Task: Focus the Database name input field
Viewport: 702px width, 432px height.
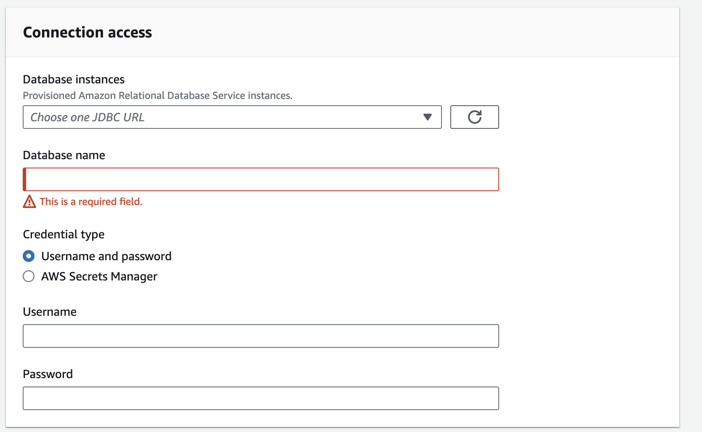Action: (261, 179)
